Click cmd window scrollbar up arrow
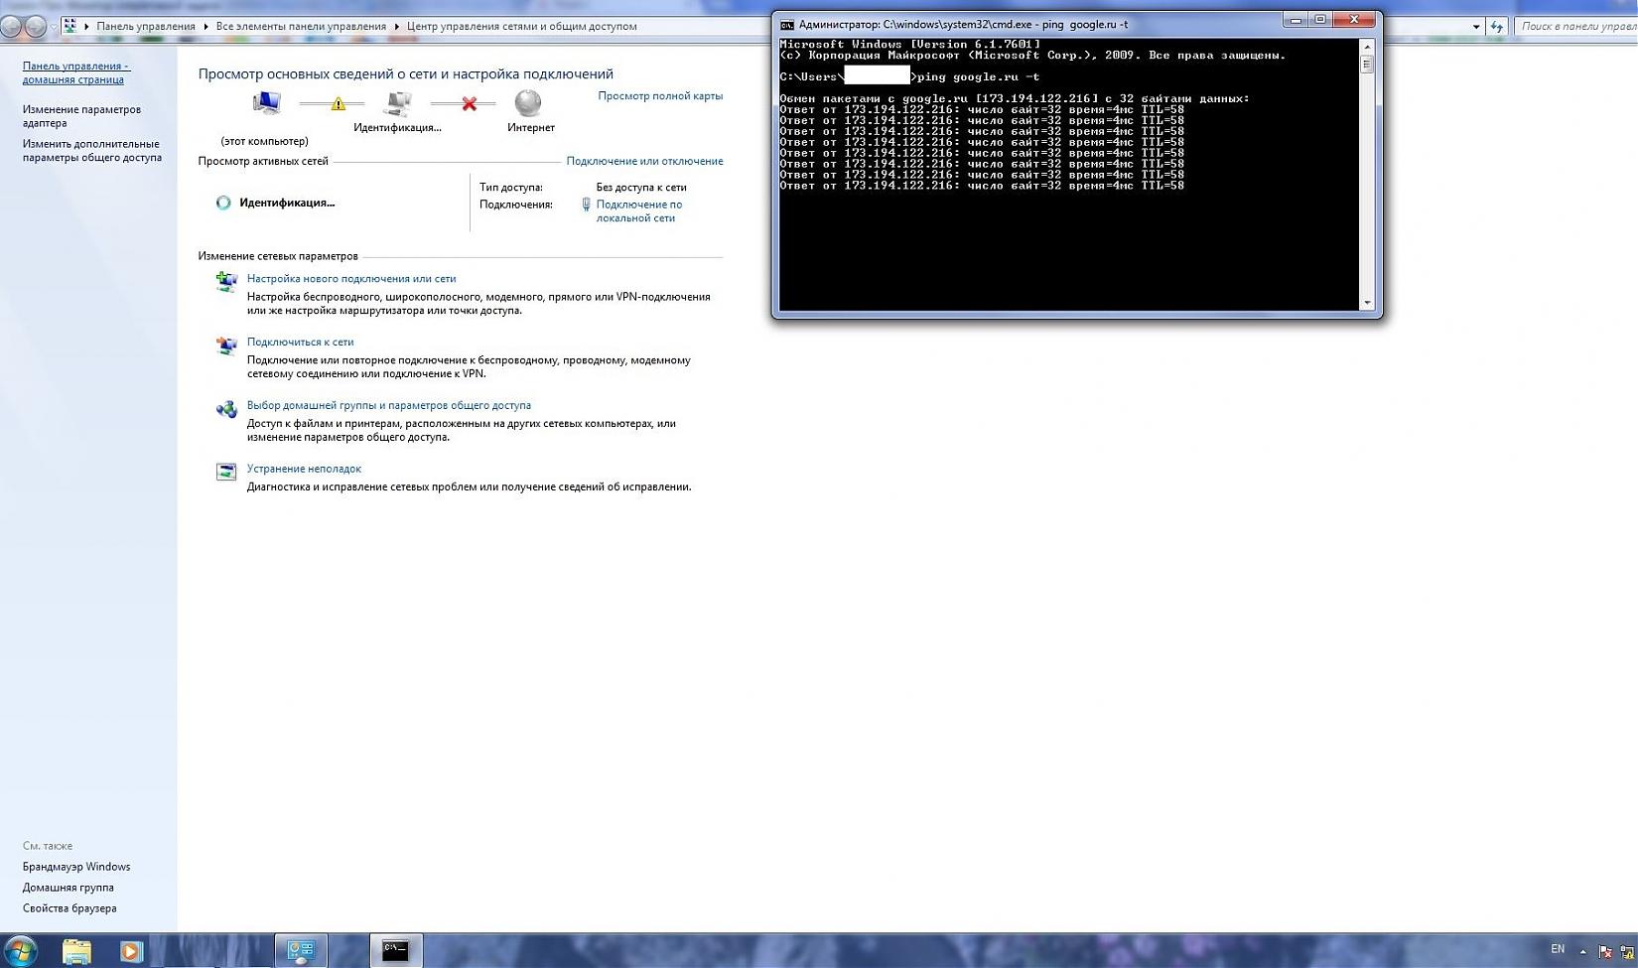 pos(1367,46)
